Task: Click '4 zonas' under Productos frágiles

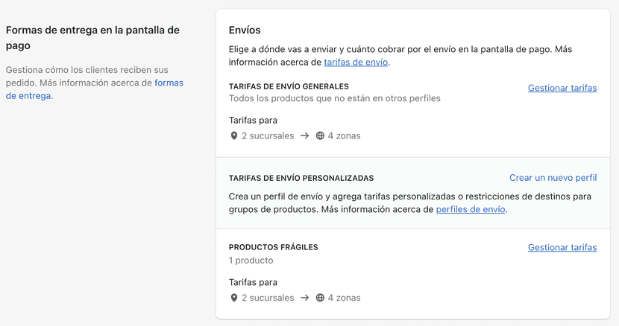Action: pos(344,298)
